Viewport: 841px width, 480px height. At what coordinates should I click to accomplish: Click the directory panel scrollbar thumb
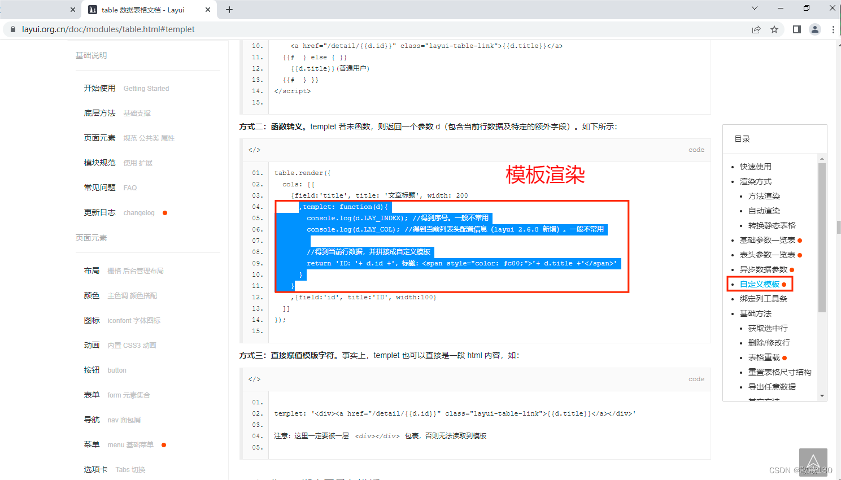pyautogui.click(x=822, y=237)
